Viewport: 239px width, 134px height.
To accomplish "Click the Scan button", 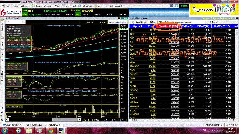I will point(213,22).
